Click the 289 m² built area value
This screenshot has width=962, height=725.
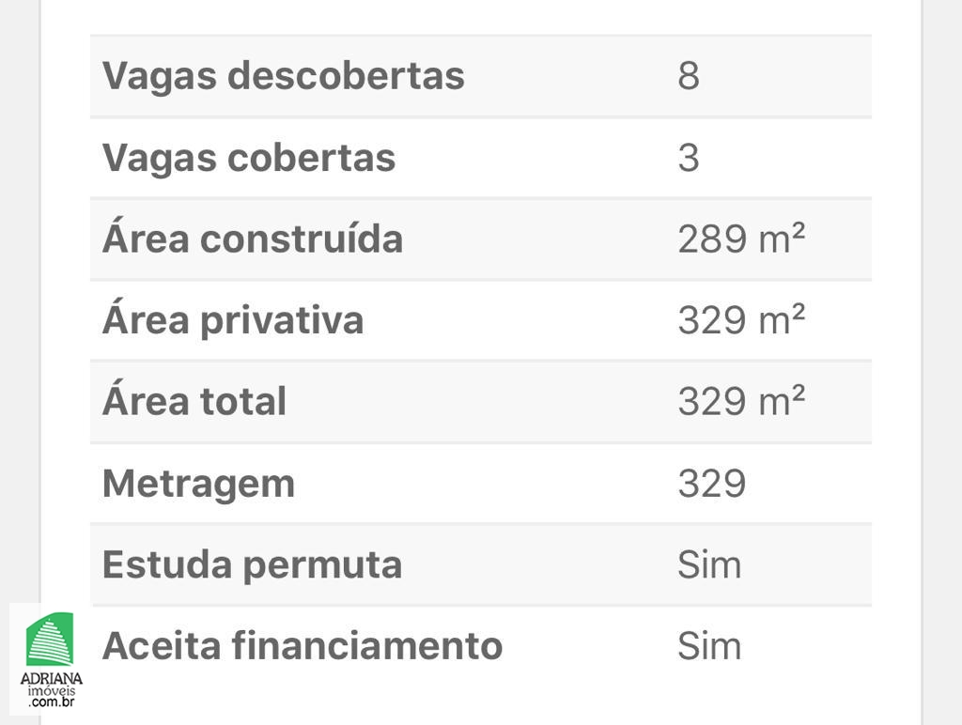tap(741, 238)
